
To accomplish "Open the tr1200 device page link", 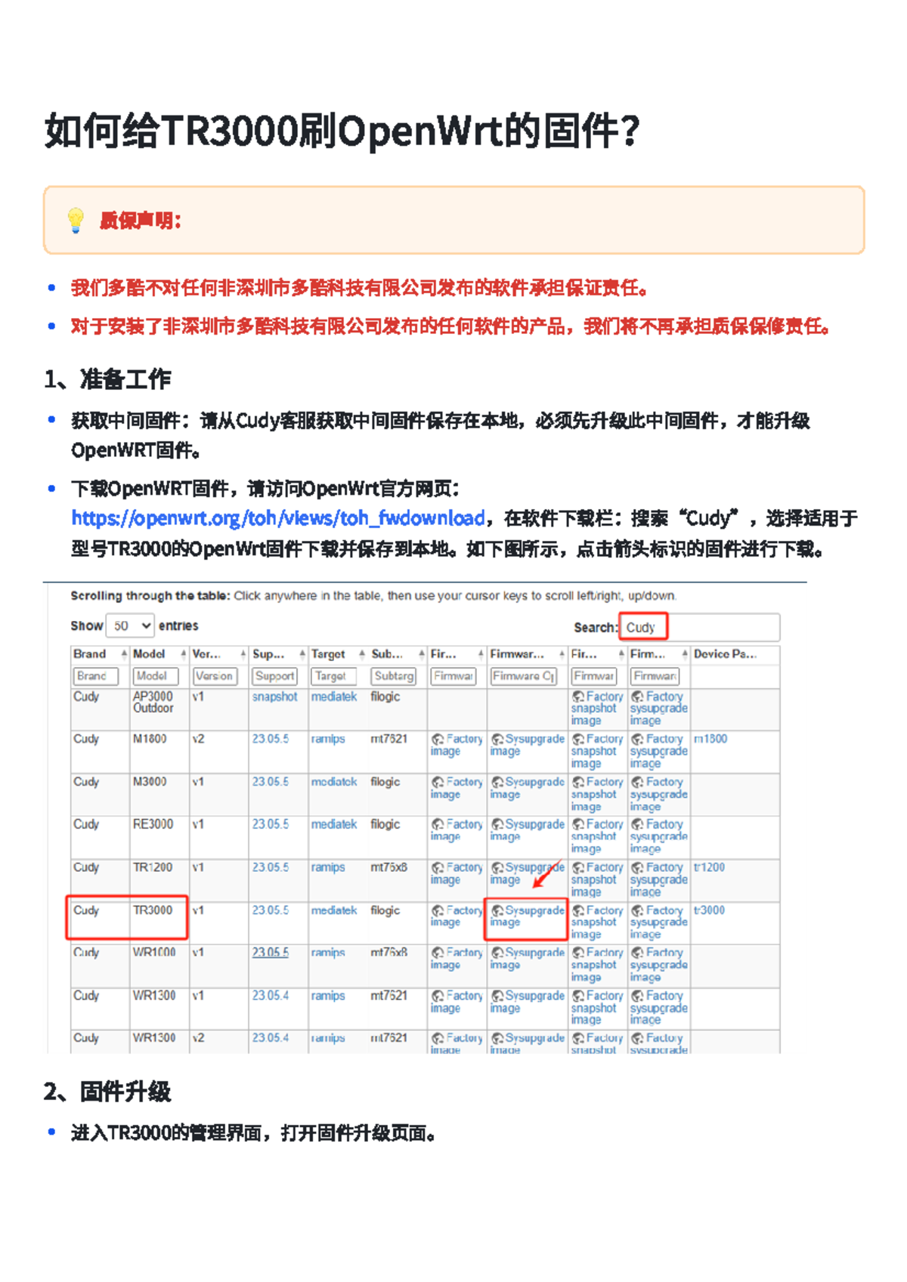I will [709, 867].
